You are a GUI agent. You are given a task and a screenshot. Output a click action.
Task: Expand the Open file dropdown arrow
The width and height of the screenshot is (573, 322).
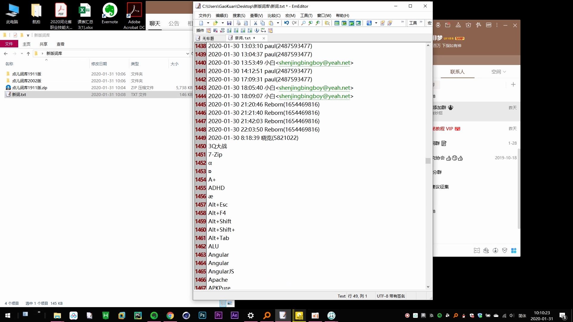click(x=223, y=23)
